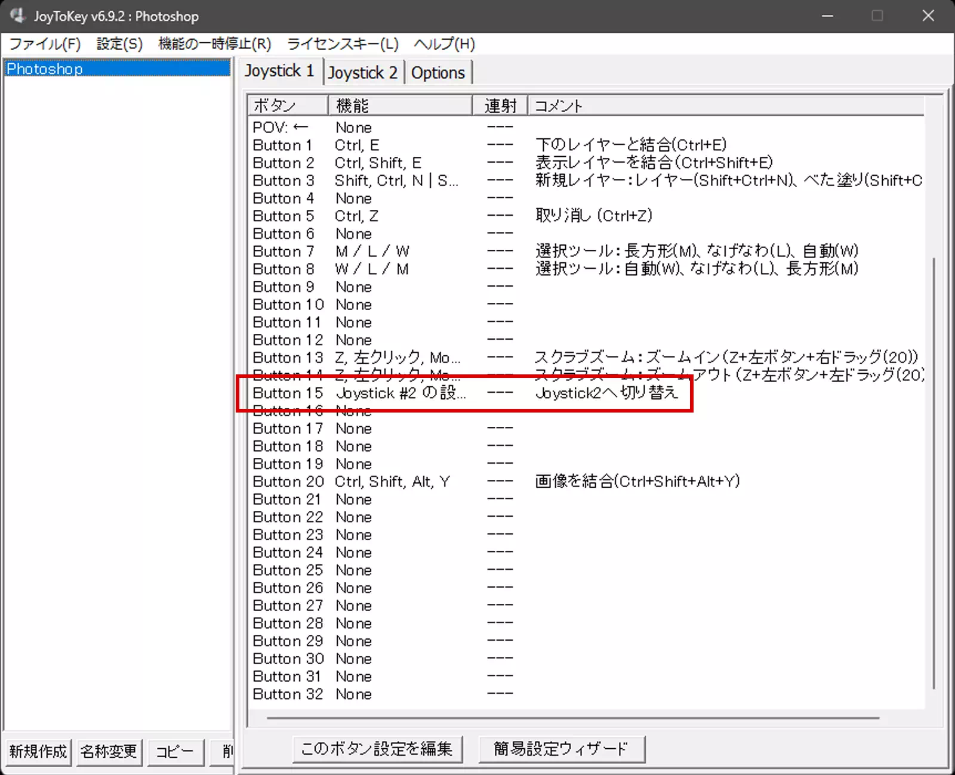Select the Button 18 row
The width and height of the screenshot is (955, 775).
click(587, 447)
